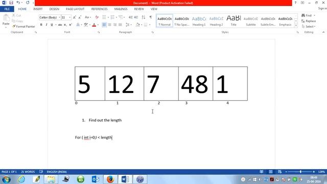Screen dimensions: 327x184
Task: Click the Save icon in quick access toolbar
Action: (11, 3)
